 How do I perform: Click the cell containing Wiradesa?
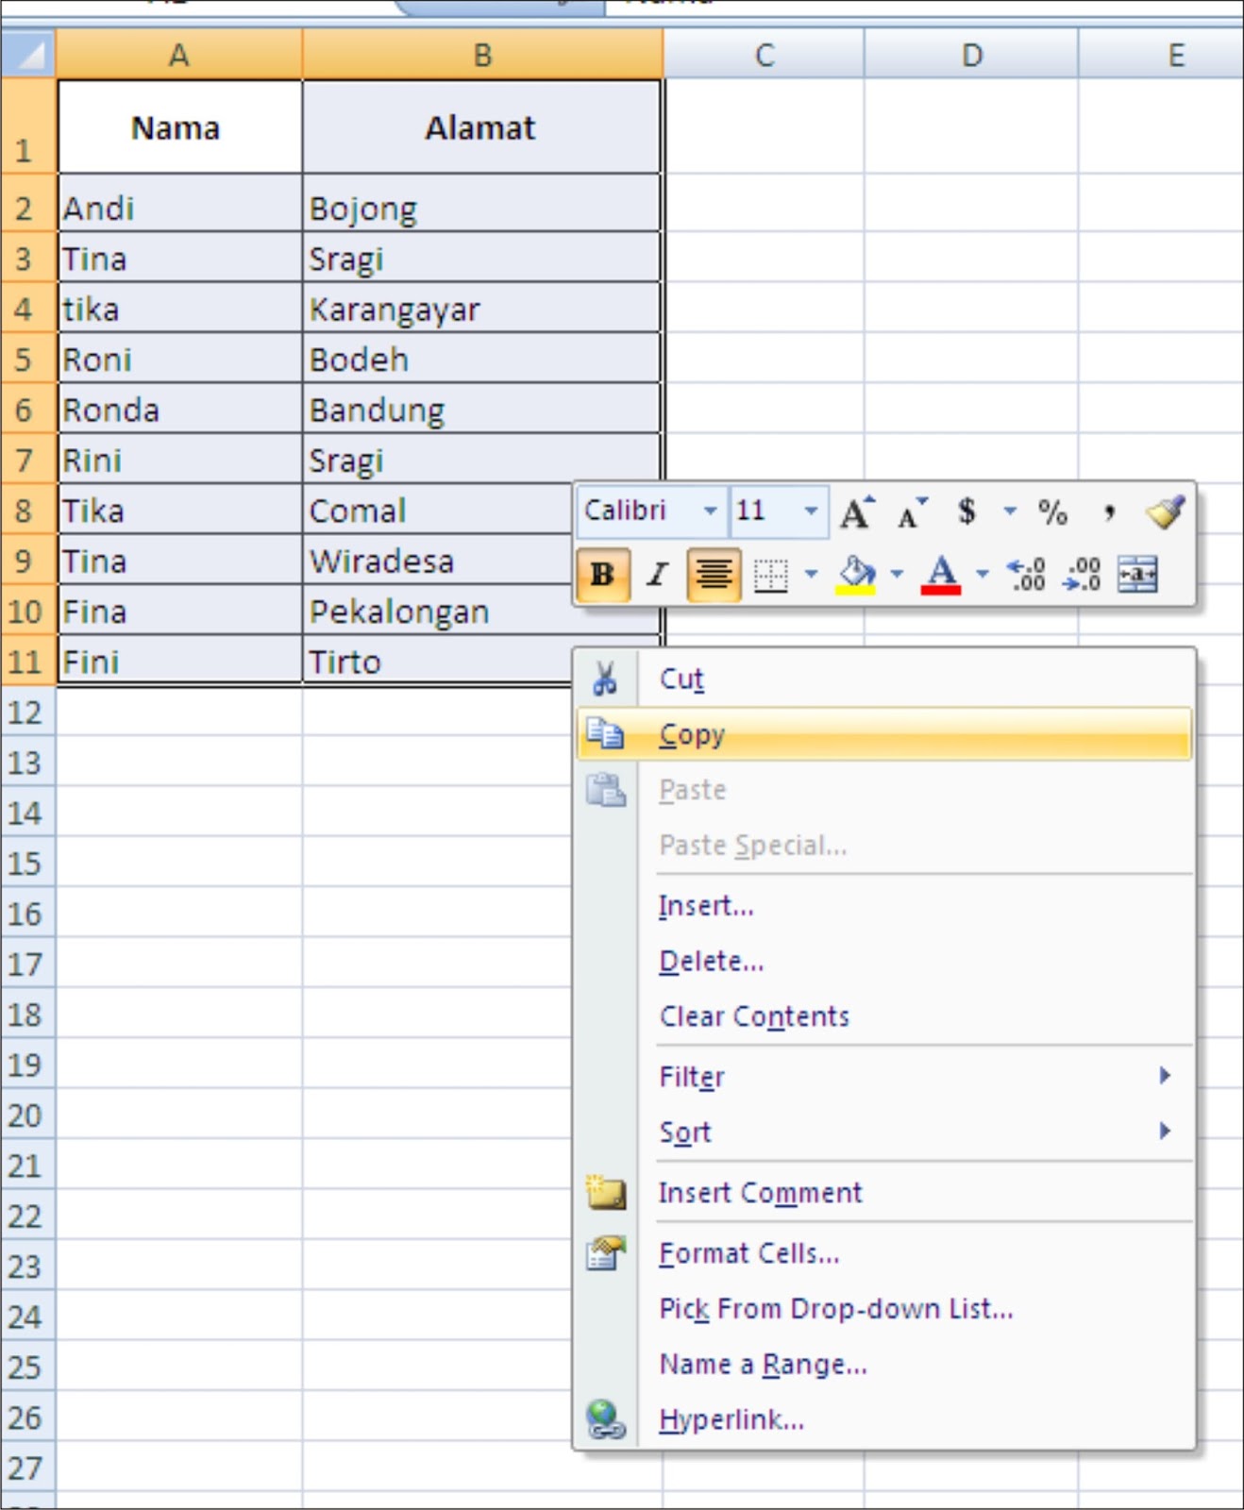pyautogui.click(x=436, y=561)
